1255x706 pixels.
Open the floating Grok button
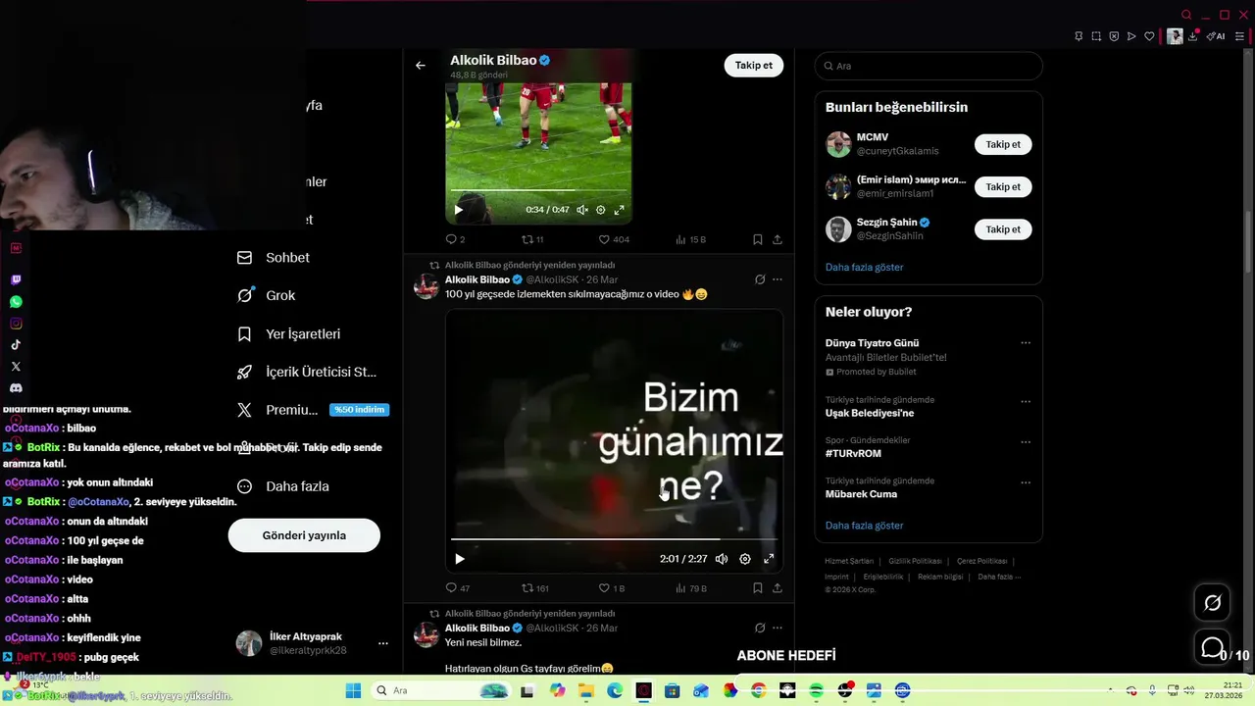coord(1213,603)
